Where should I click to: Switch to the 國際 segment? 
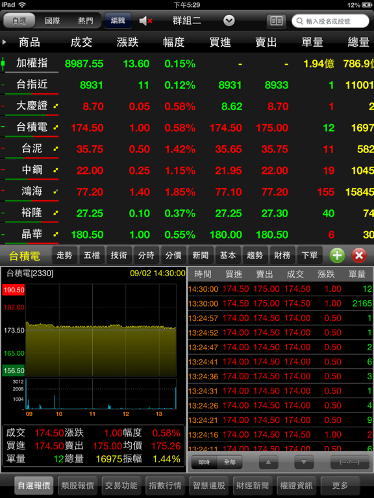tap(52, 21)
